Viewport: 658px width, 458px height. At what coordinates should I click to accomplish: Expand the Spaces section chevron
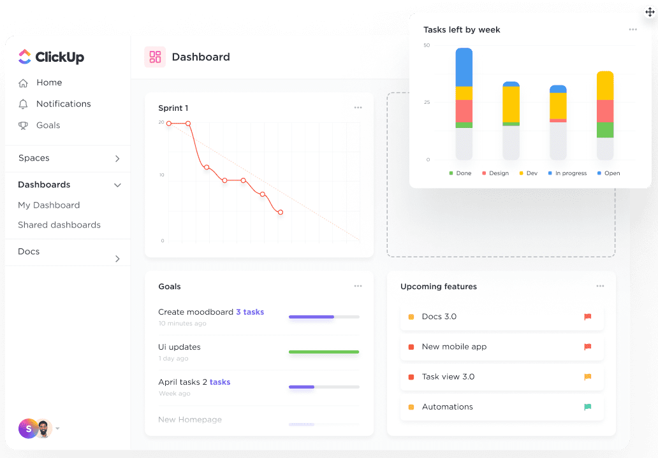point(117,159)
